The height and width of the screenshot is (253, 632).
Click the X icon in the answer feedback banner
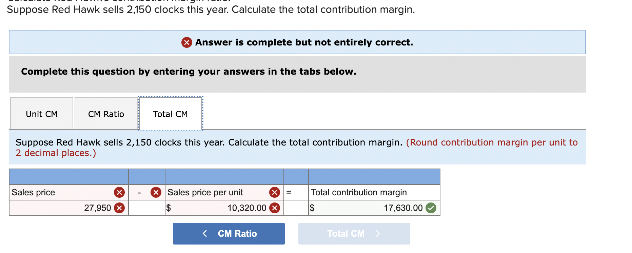point(186,42)
